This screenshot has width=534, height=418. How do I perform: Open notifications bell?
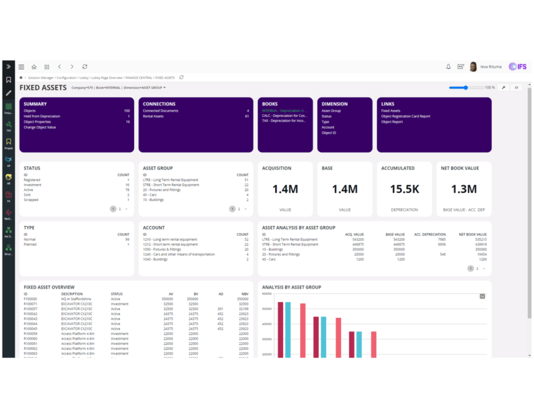click(x=448, y=67)
